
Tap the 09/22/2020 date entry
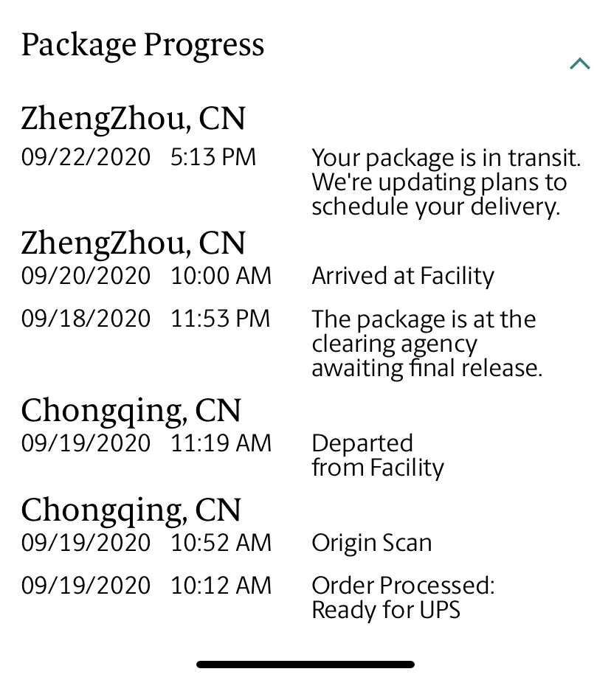tap(86, 157)
